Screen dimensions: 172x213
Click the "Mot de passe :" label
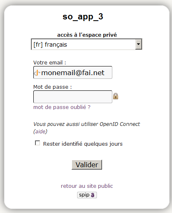53,87
